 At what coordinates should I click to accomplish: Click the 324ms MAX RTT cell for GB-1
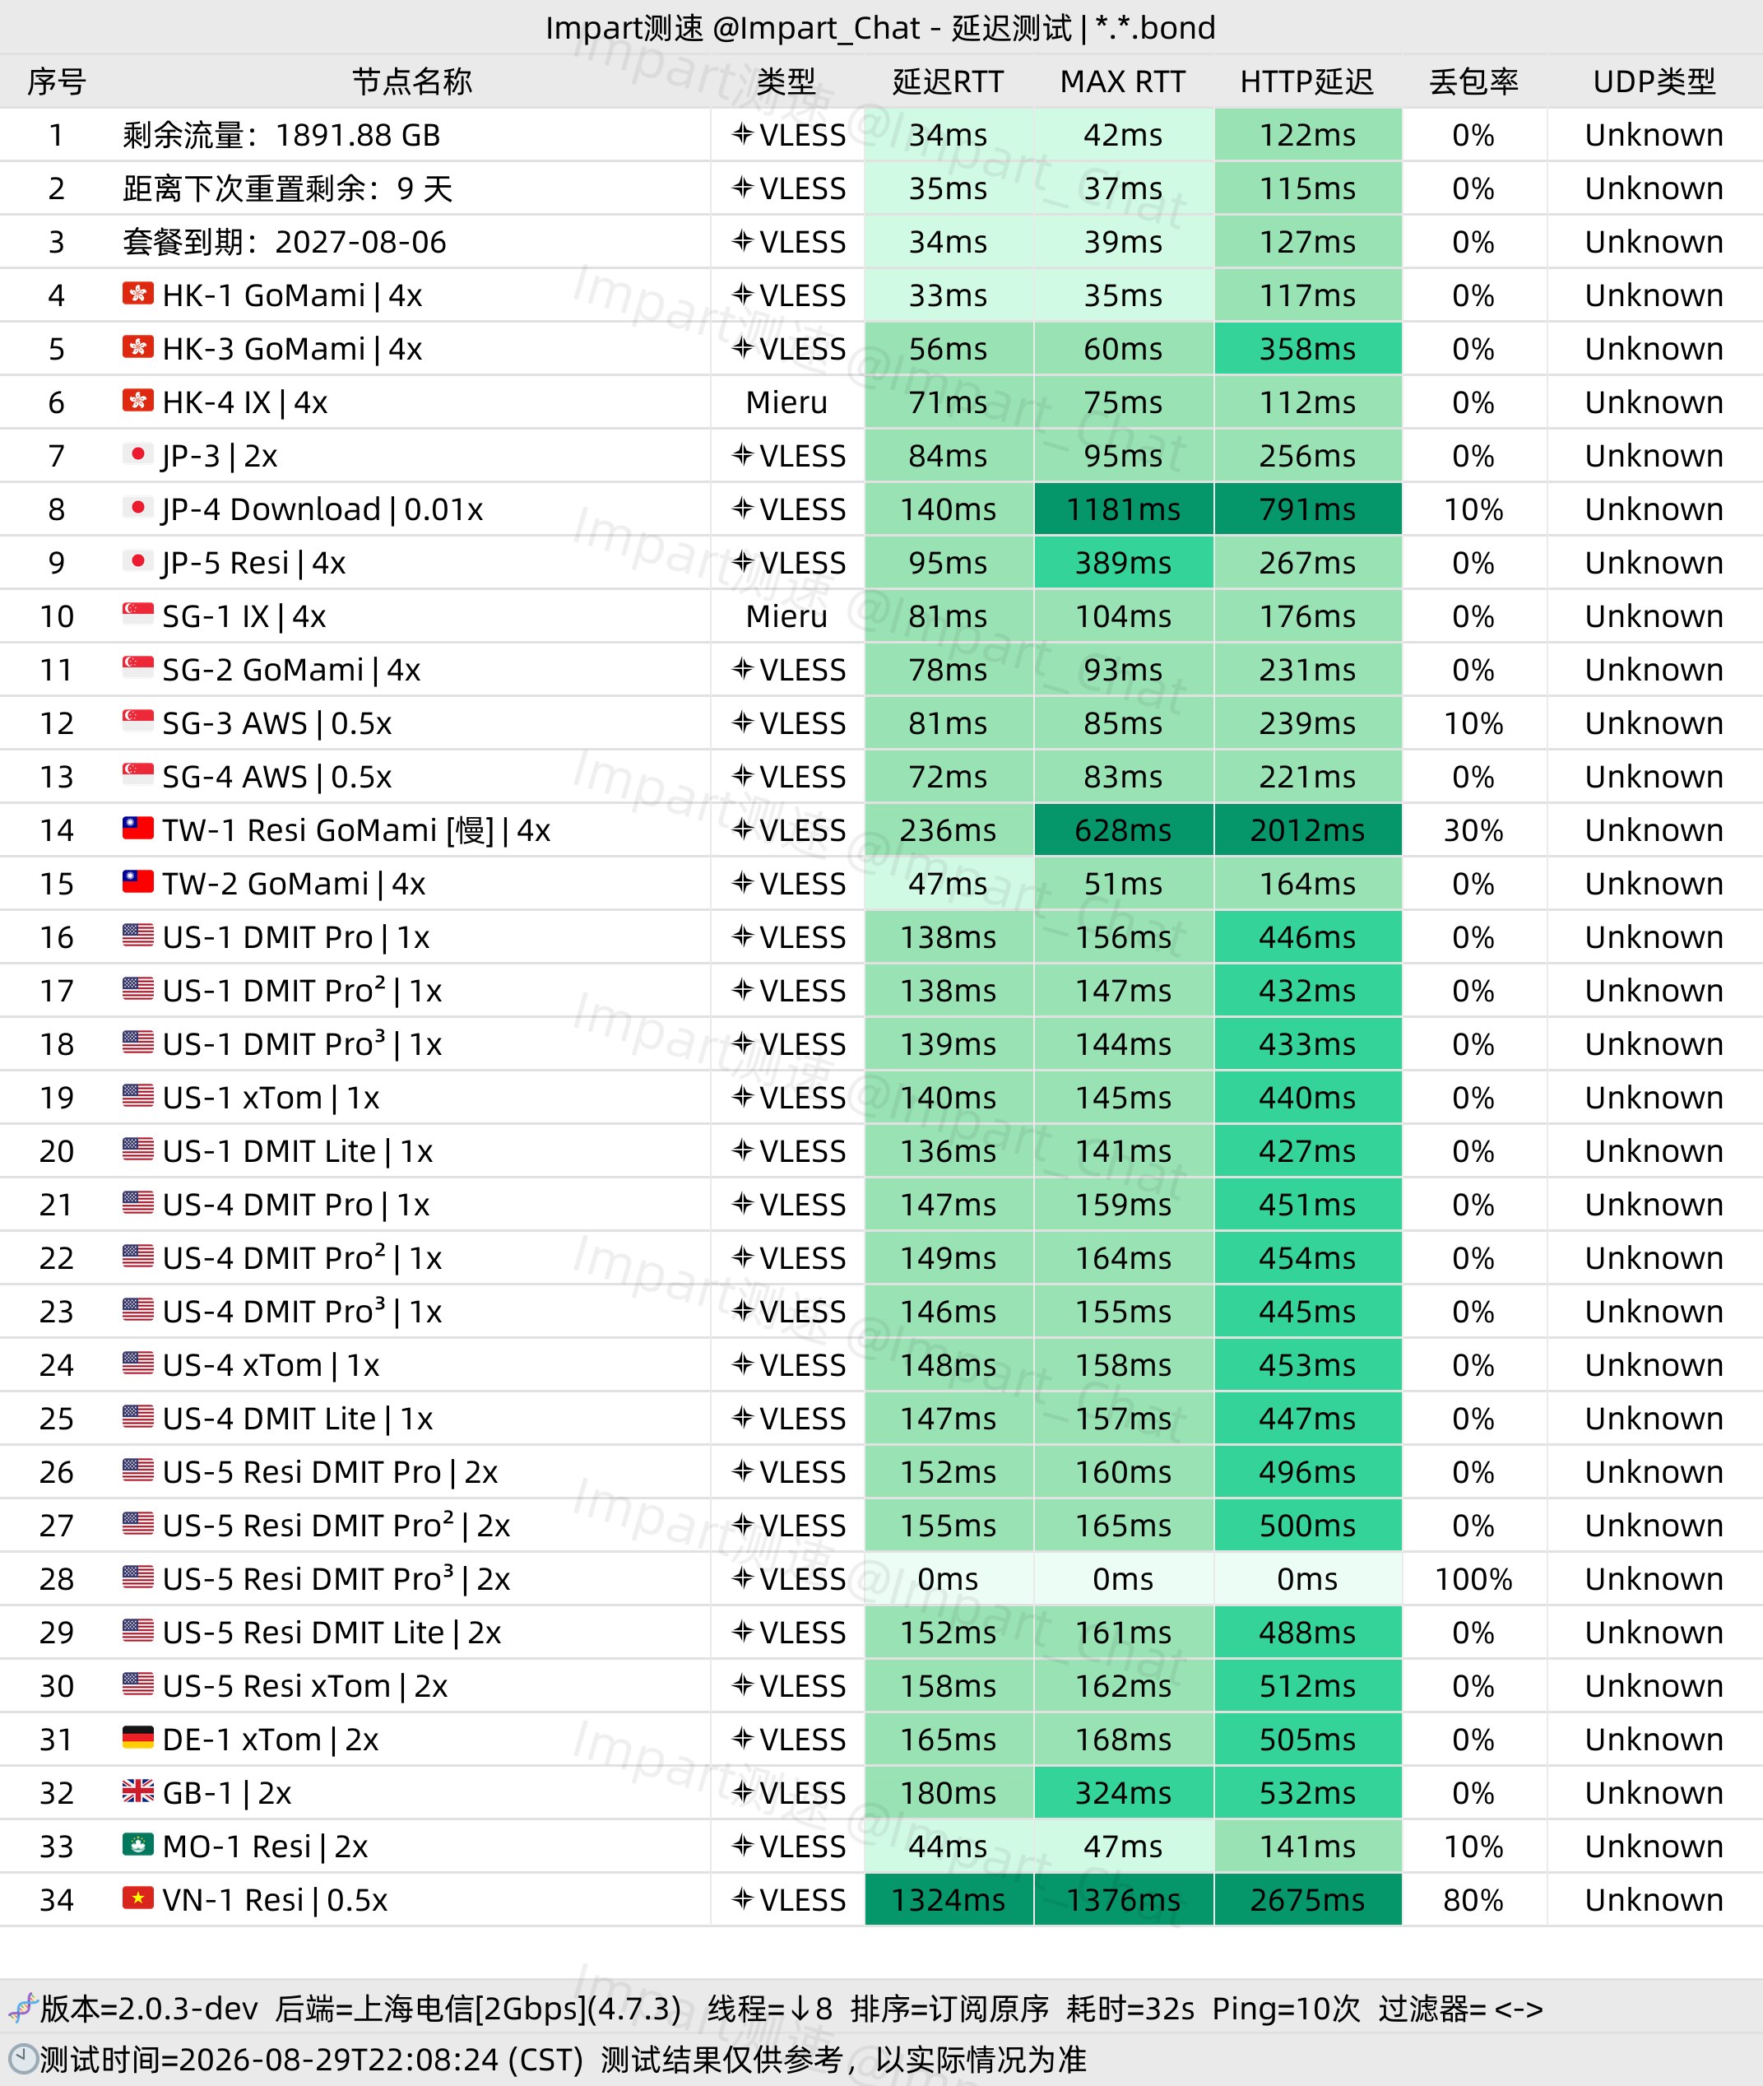1123,1792
